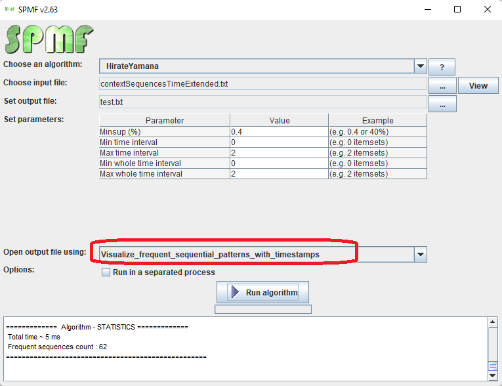Viewport: 502px width, 386px height.
Task: Edit the Minsup (%) value cell
Action: (279, 132)
